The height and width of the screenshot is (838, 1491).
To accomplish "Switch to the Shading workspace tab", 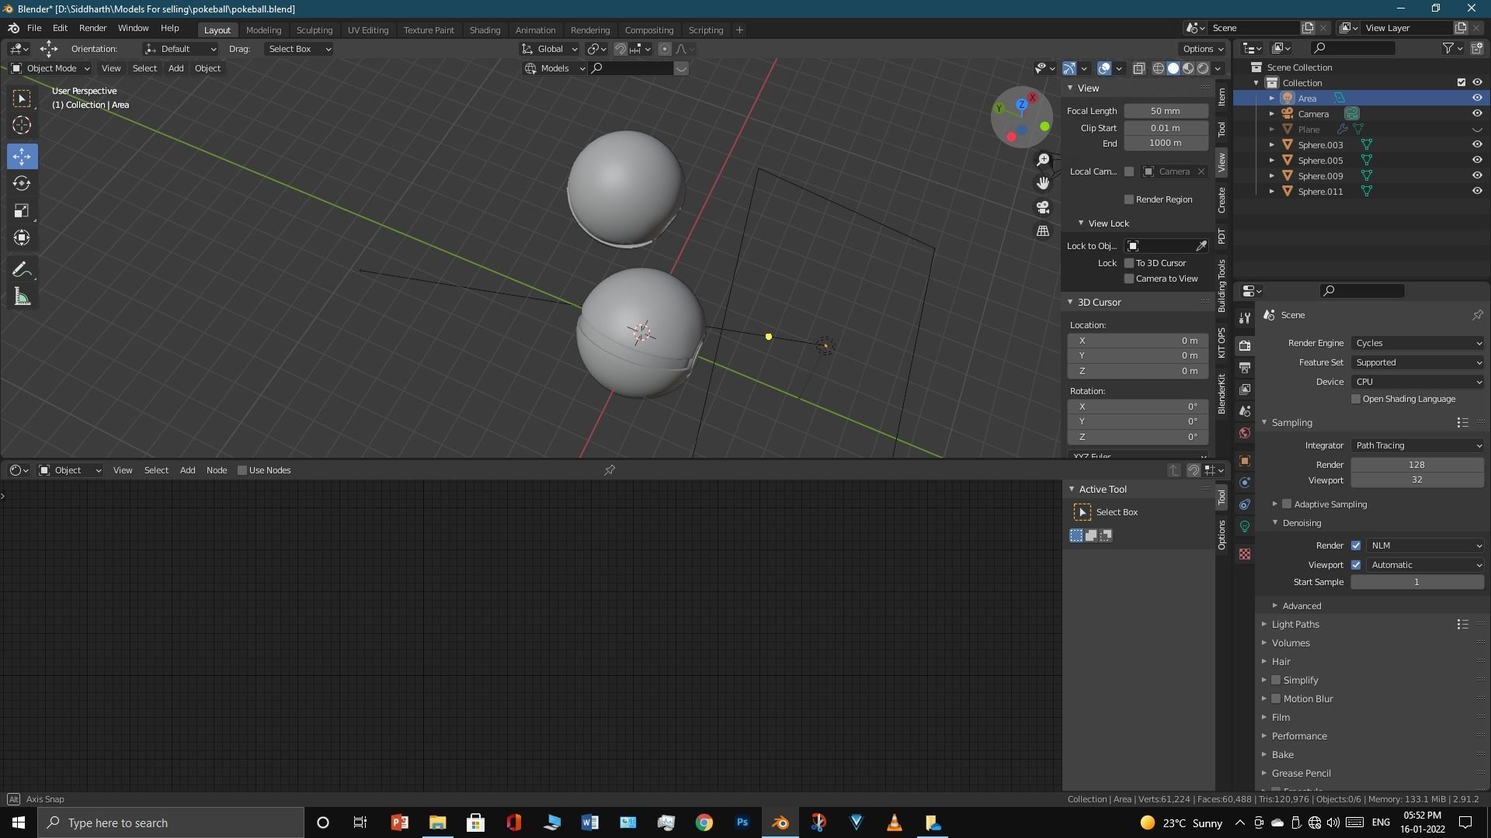I will tap(485, 30).
